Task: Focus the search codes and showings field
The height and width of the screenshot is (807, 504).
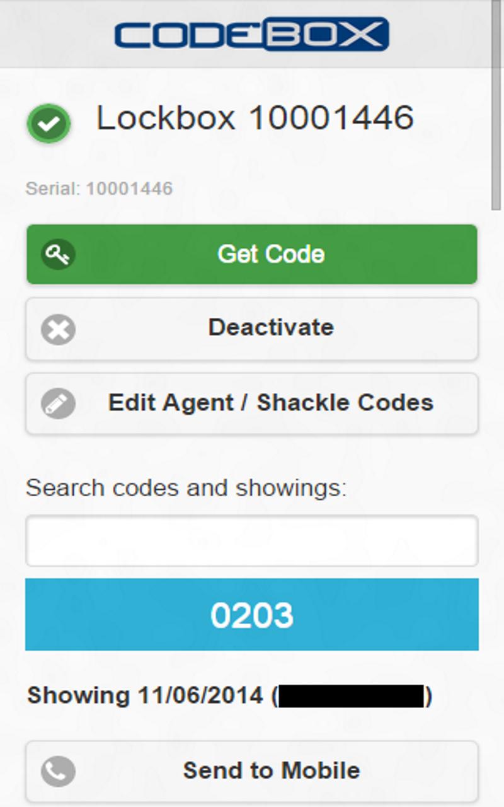Action: [252, 541]
